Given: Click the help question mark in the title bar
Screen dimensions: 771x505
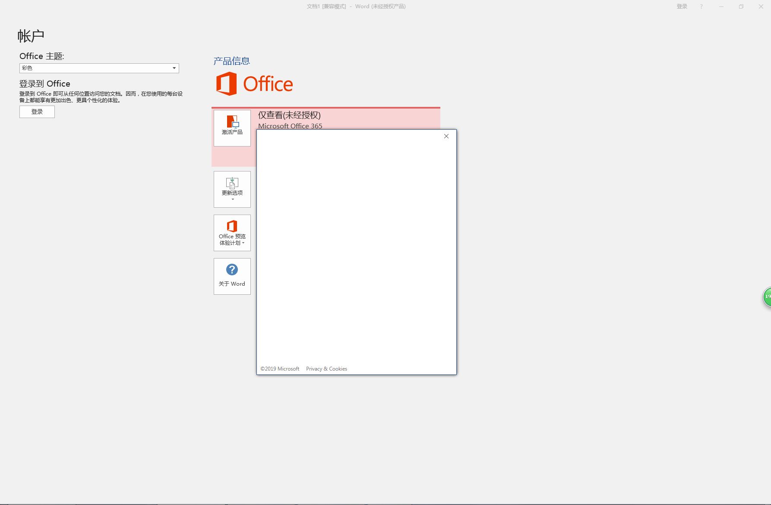Looking at the screenshot, I should (701, 6).
